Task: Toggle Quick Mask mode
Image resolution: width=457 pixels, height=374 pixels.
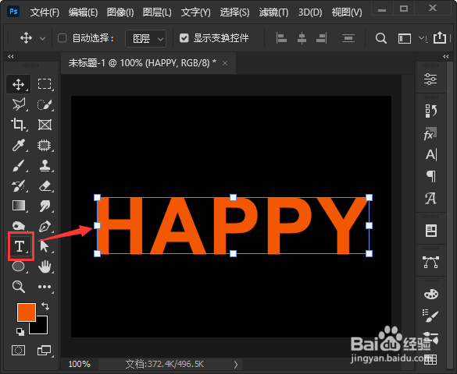Action: coord(19,351)
